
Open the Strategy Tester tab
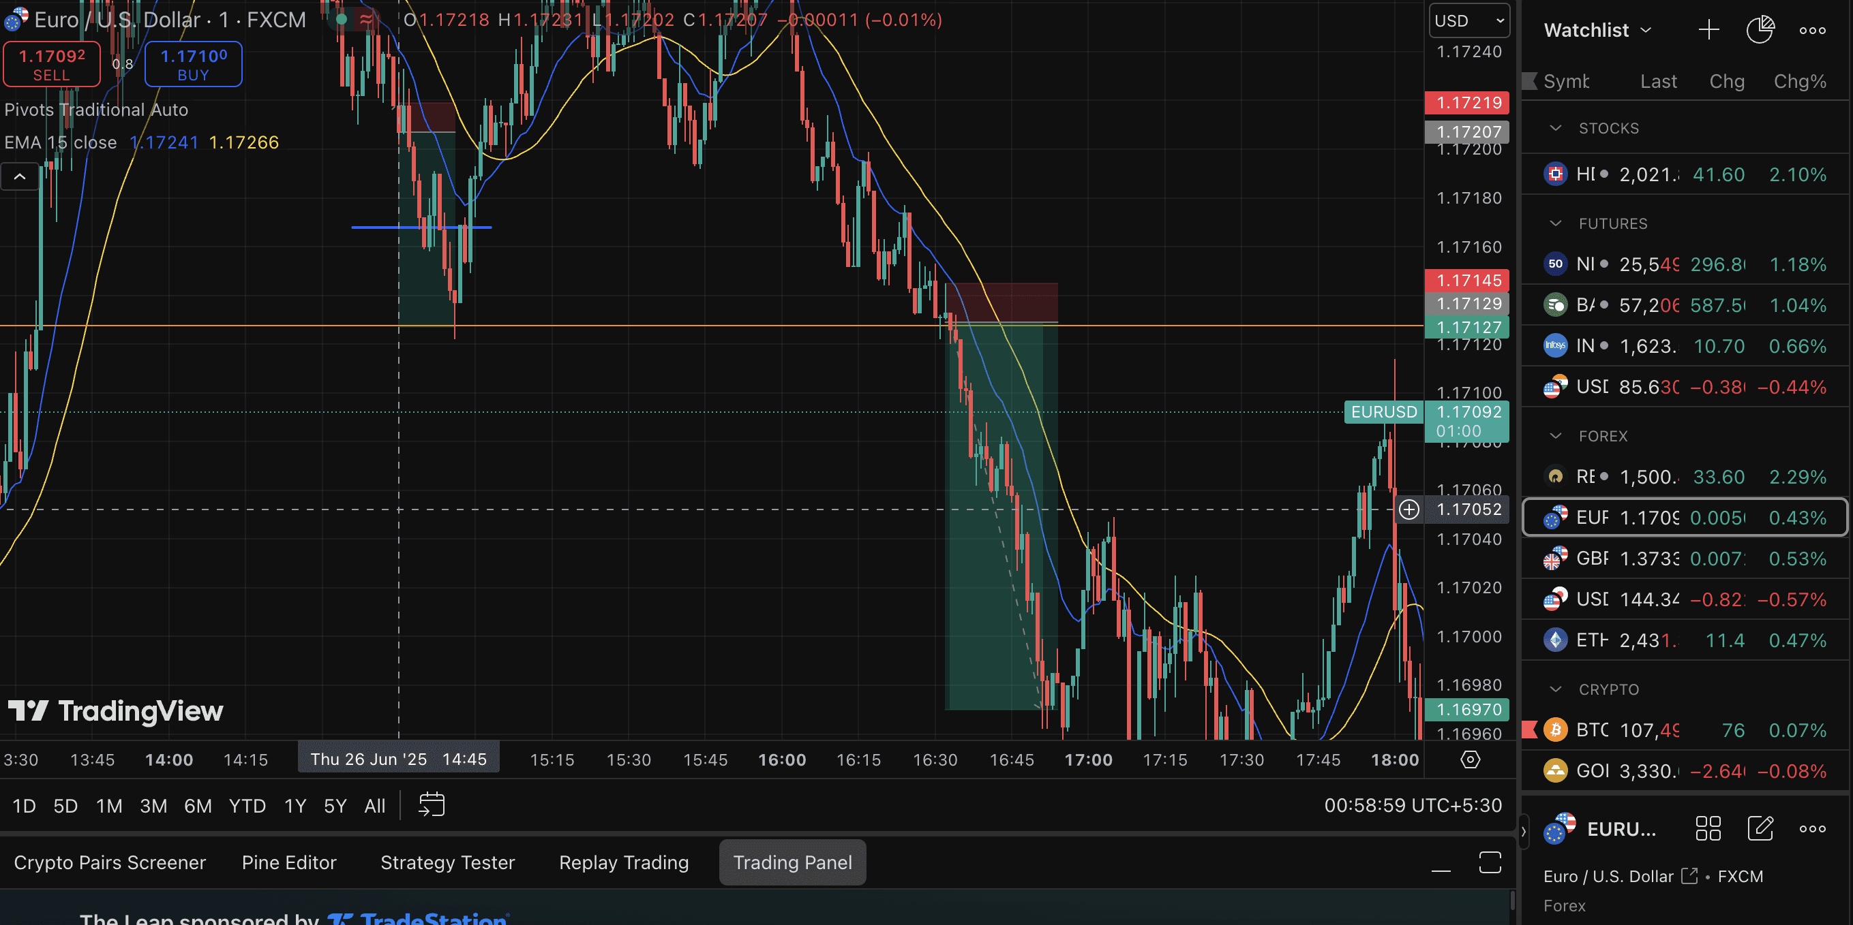click(x=447, y=862)
